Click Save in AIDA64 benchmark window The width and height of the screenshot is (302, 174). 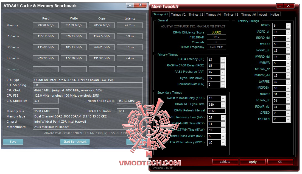(13, 142)
